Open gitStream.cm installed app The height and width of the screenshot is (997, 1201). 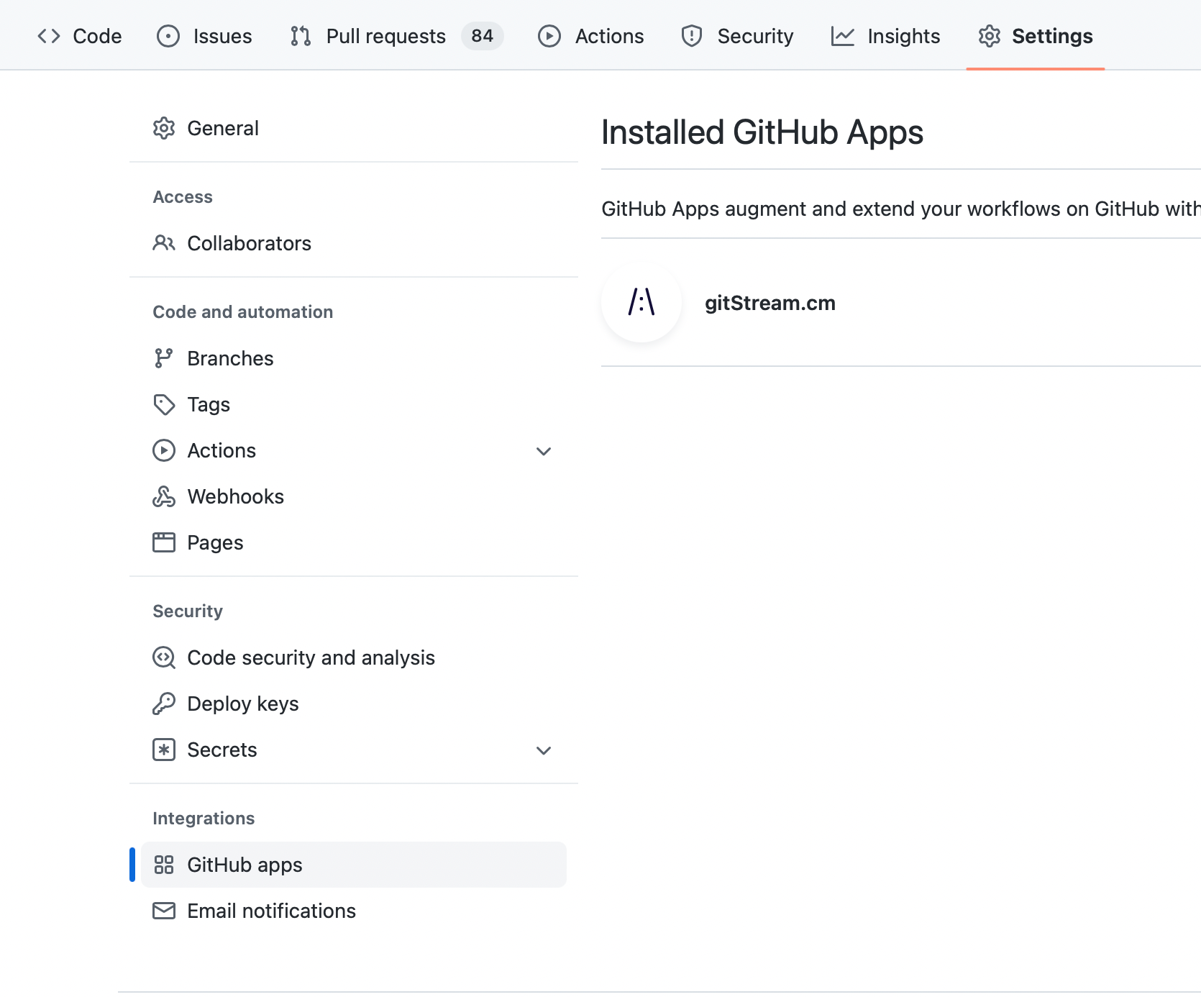point(770,303)
